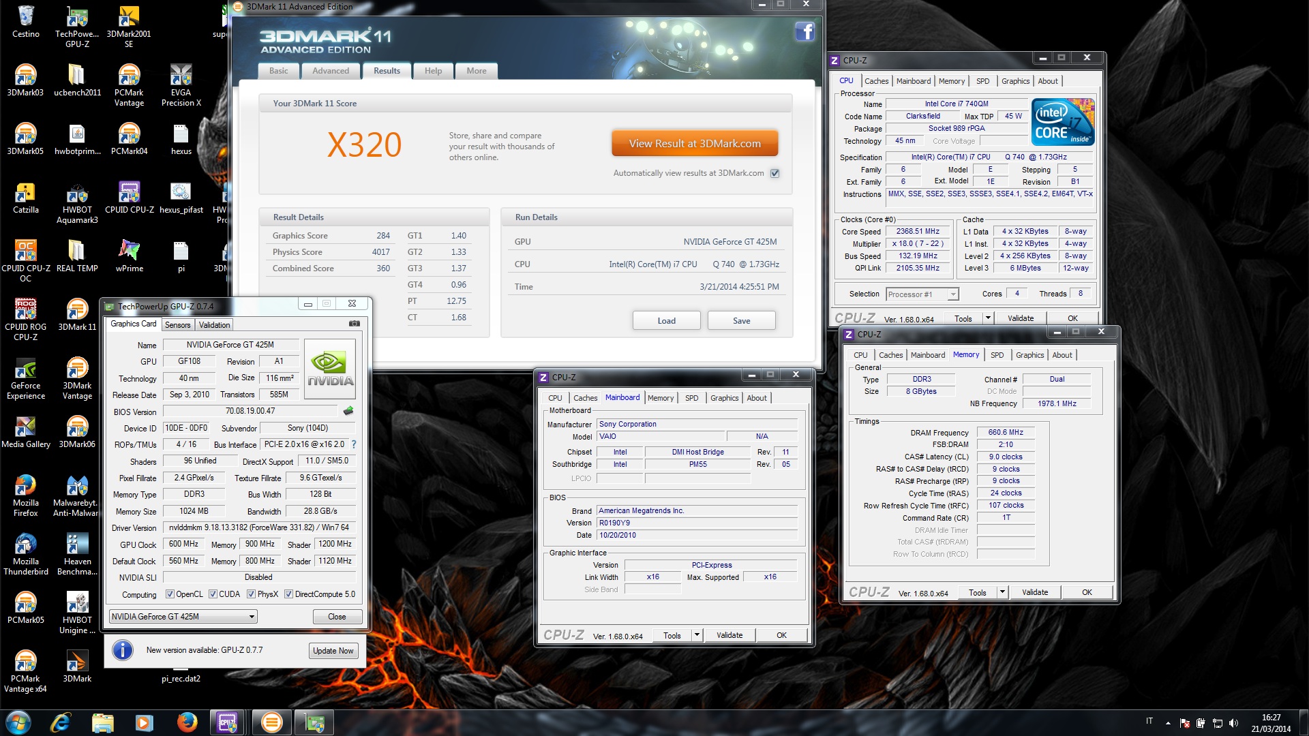Image resolution: width=1309 pixels, height=736 pixels.
Task: Open 3DMark05 desktop shortcut
Action: (x=25, y=139)
